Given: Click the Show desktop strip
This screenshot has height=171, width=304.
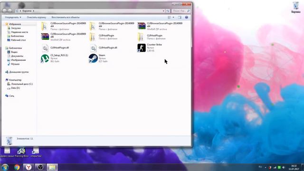Looking at the screenshot, I should point(303,167).
